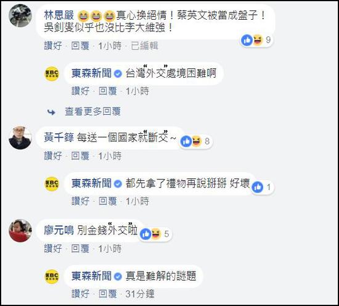Like 林思嚴's comment with 讚好

(53, 46)
